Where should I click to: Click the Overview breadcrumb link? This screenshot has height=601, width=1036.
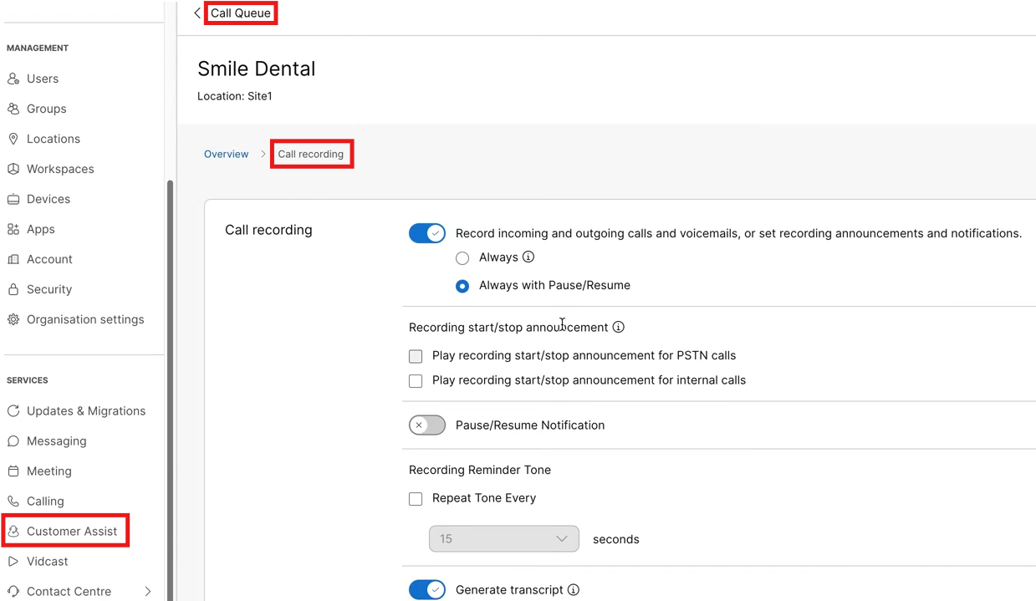click(x=227, y=155)
